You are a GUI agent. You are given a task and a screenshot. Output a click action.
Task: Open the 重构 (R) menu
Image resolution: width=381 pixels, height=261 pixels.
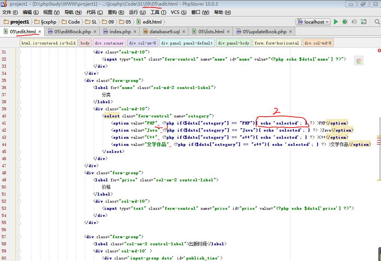[116, 12]
